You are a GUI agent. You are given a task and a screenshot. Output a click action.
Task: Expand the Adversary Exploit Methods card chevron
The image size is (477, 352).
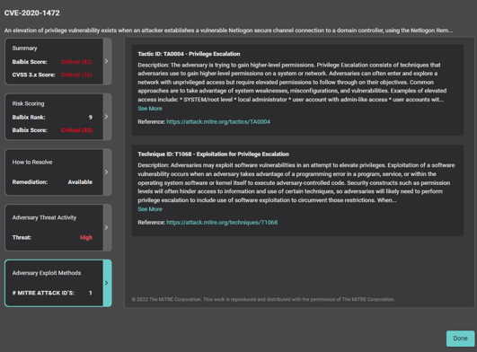tap(107, 283)
